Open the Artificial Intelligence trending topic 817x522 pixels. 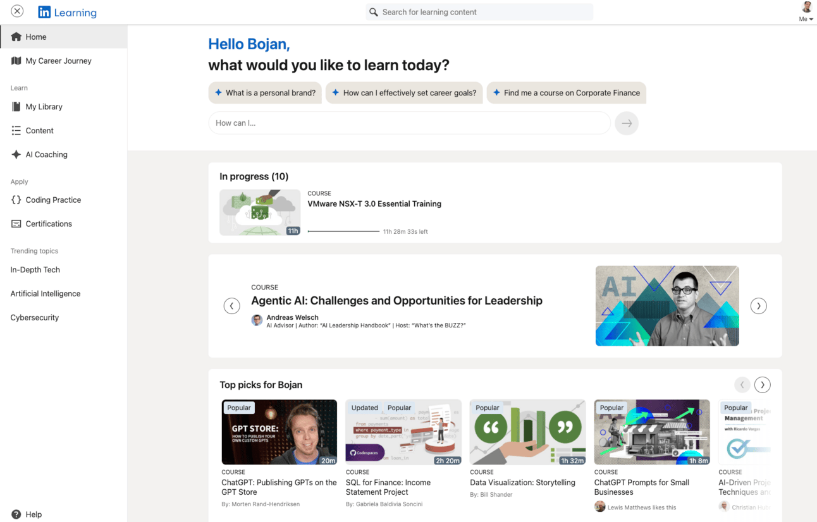pyautogui.click(x=46, y=294)
